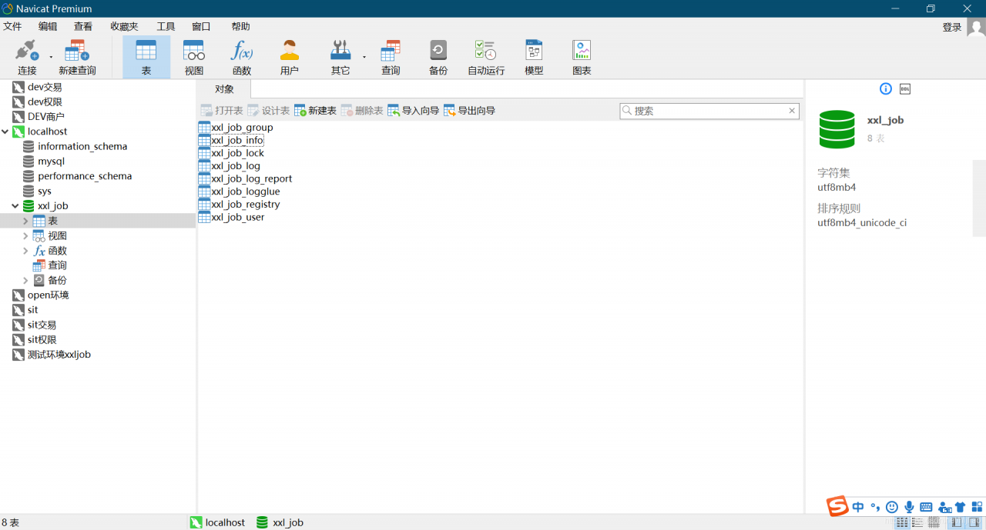Open the 文件 menu
The image size is (986, 530).
pos(12,26)
